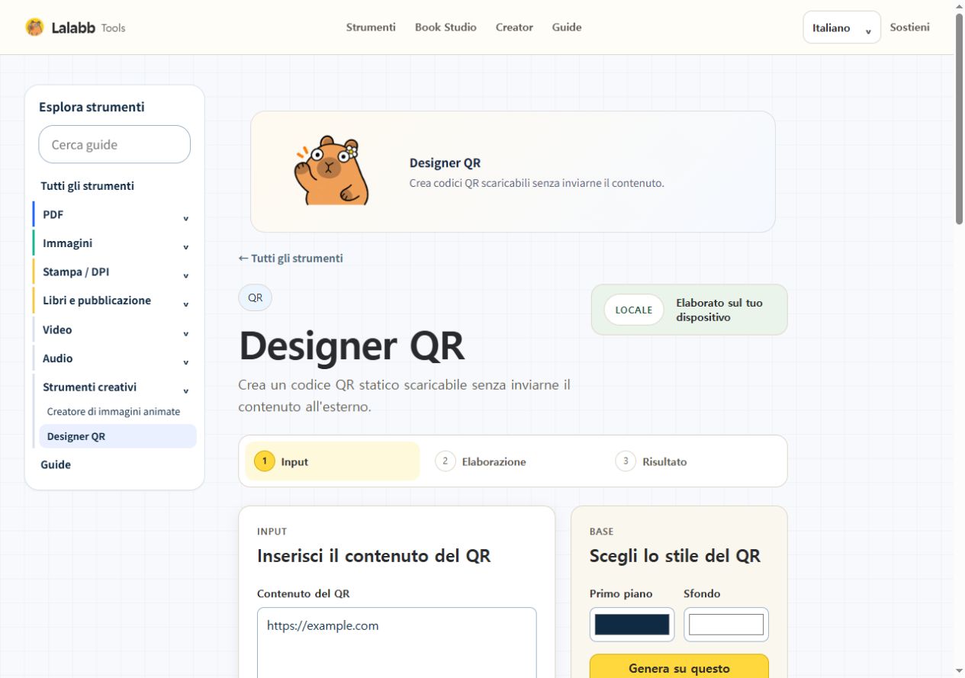Open Book Studio in the top navigation
The width and height of the screenshot is (965, 678).
(446, 27)
